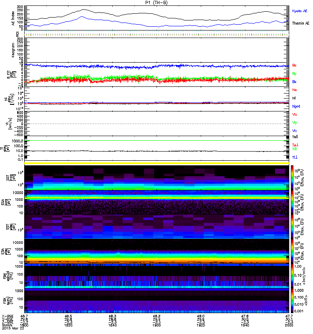Click the 1840 time tick label
Viewport: 313px width, 334px height.
[x=112, y=325]
